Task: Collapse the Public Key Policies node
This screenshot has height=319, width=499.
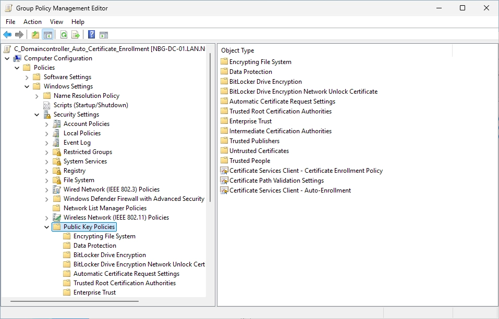Action: [47, 227]
